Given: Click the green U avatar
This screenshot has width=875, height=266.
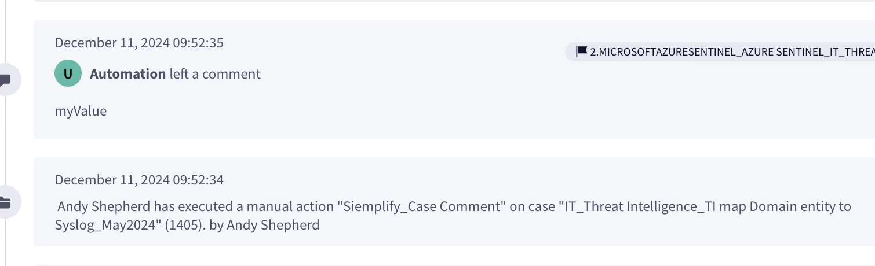Looking at the screenshot, I should 68,74.
